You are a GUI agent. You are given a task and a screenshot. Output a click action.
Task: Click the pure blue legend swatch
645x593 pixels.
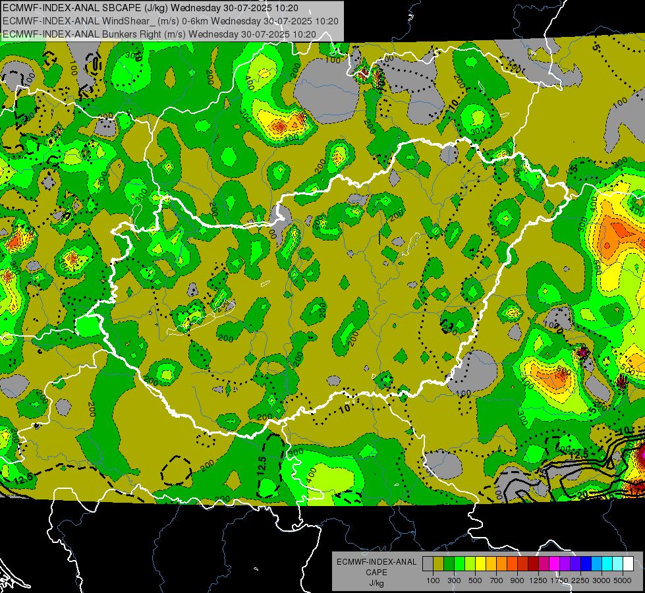point(586,563)
